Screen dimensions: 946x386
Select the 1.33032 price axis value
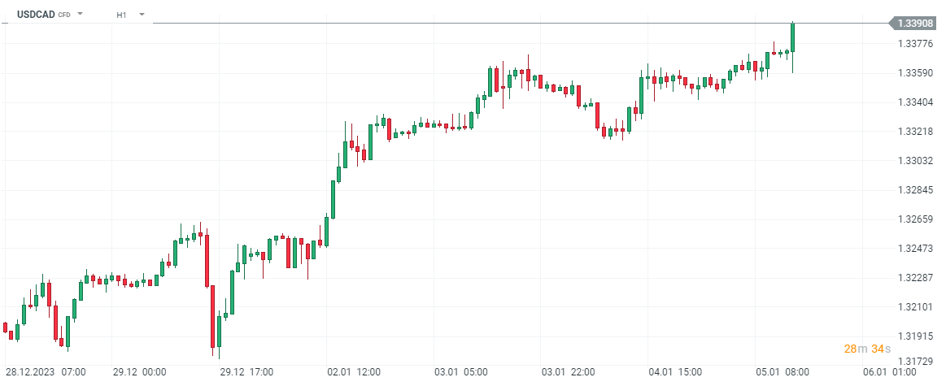coord(915,160)
